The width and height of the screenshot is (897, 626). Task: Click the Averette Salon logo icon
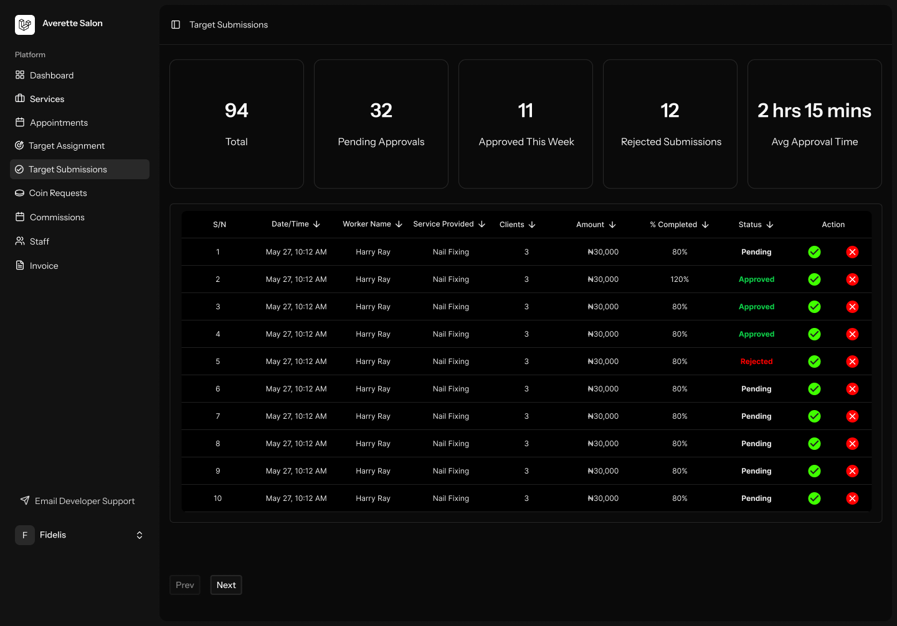click(25, 25)
